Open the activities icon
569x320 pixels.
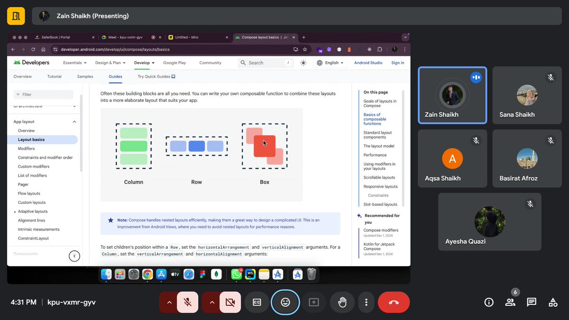(x=553, y=302)
